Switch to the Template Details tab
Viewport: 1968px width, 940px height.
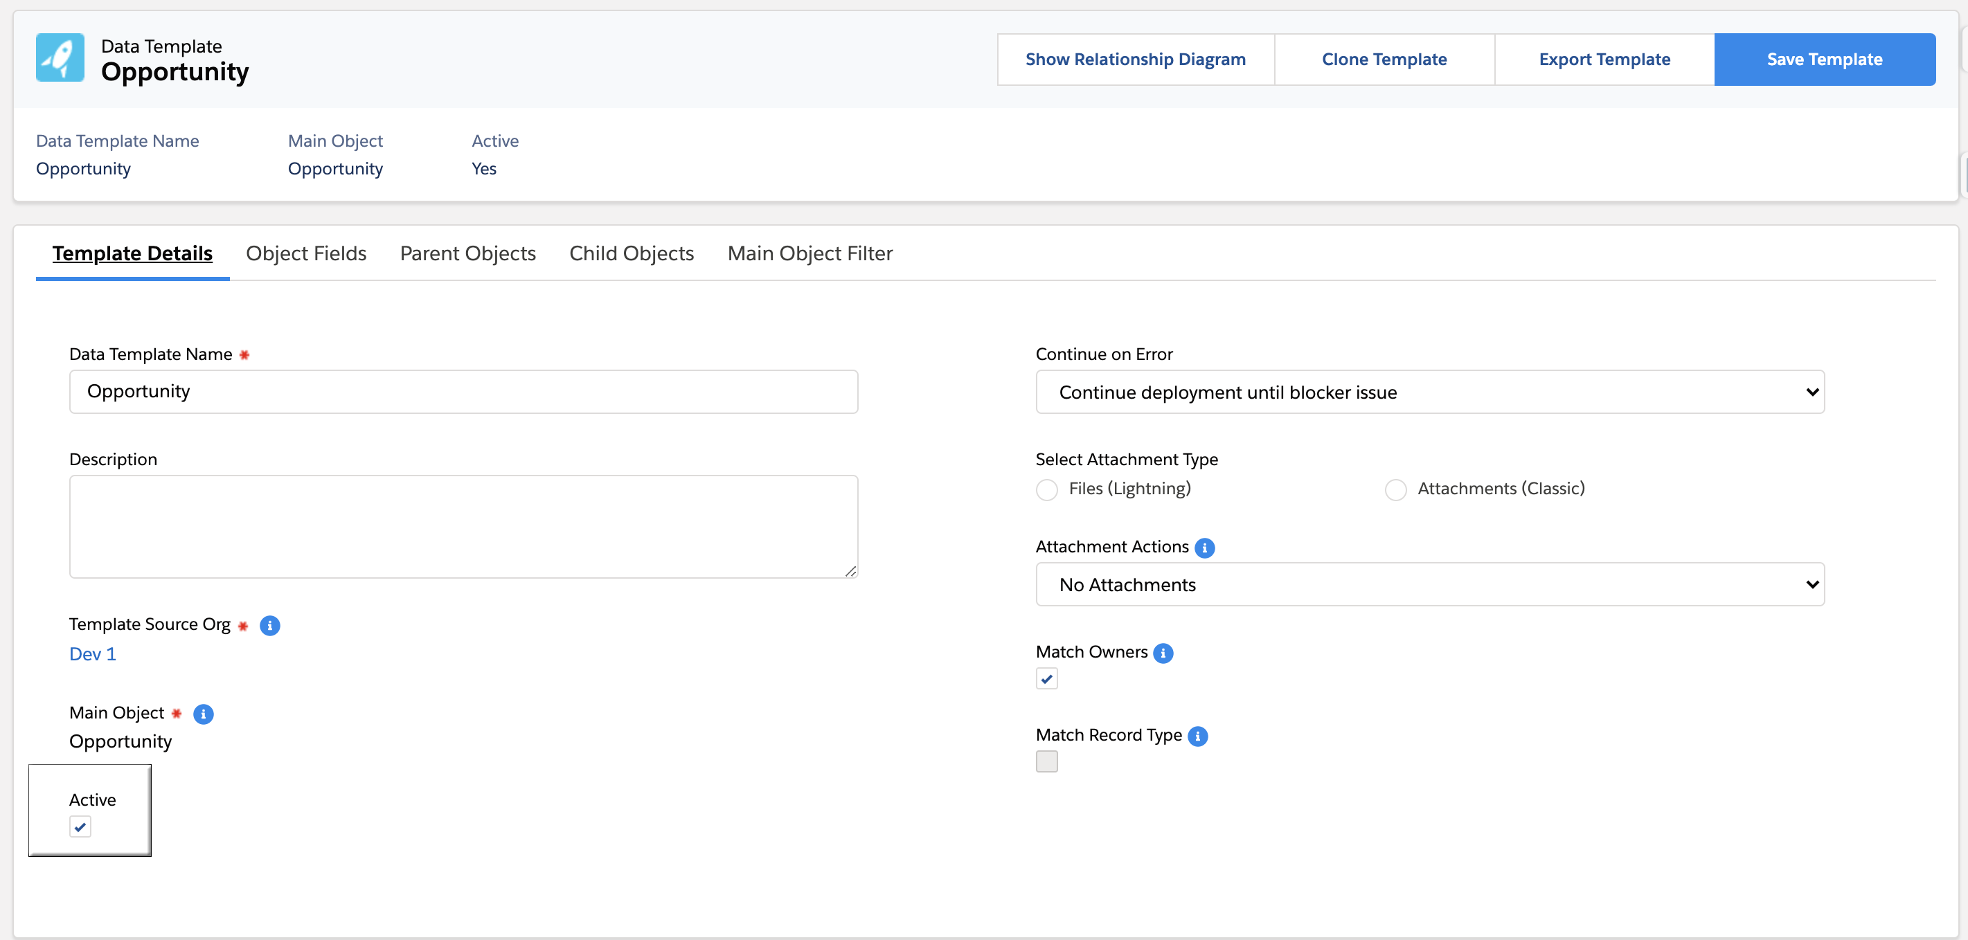132,253
